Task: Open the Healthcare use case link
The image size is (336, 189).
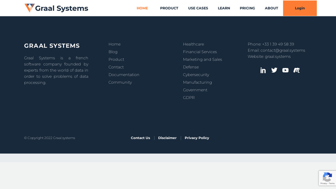Action: point(194,44)
